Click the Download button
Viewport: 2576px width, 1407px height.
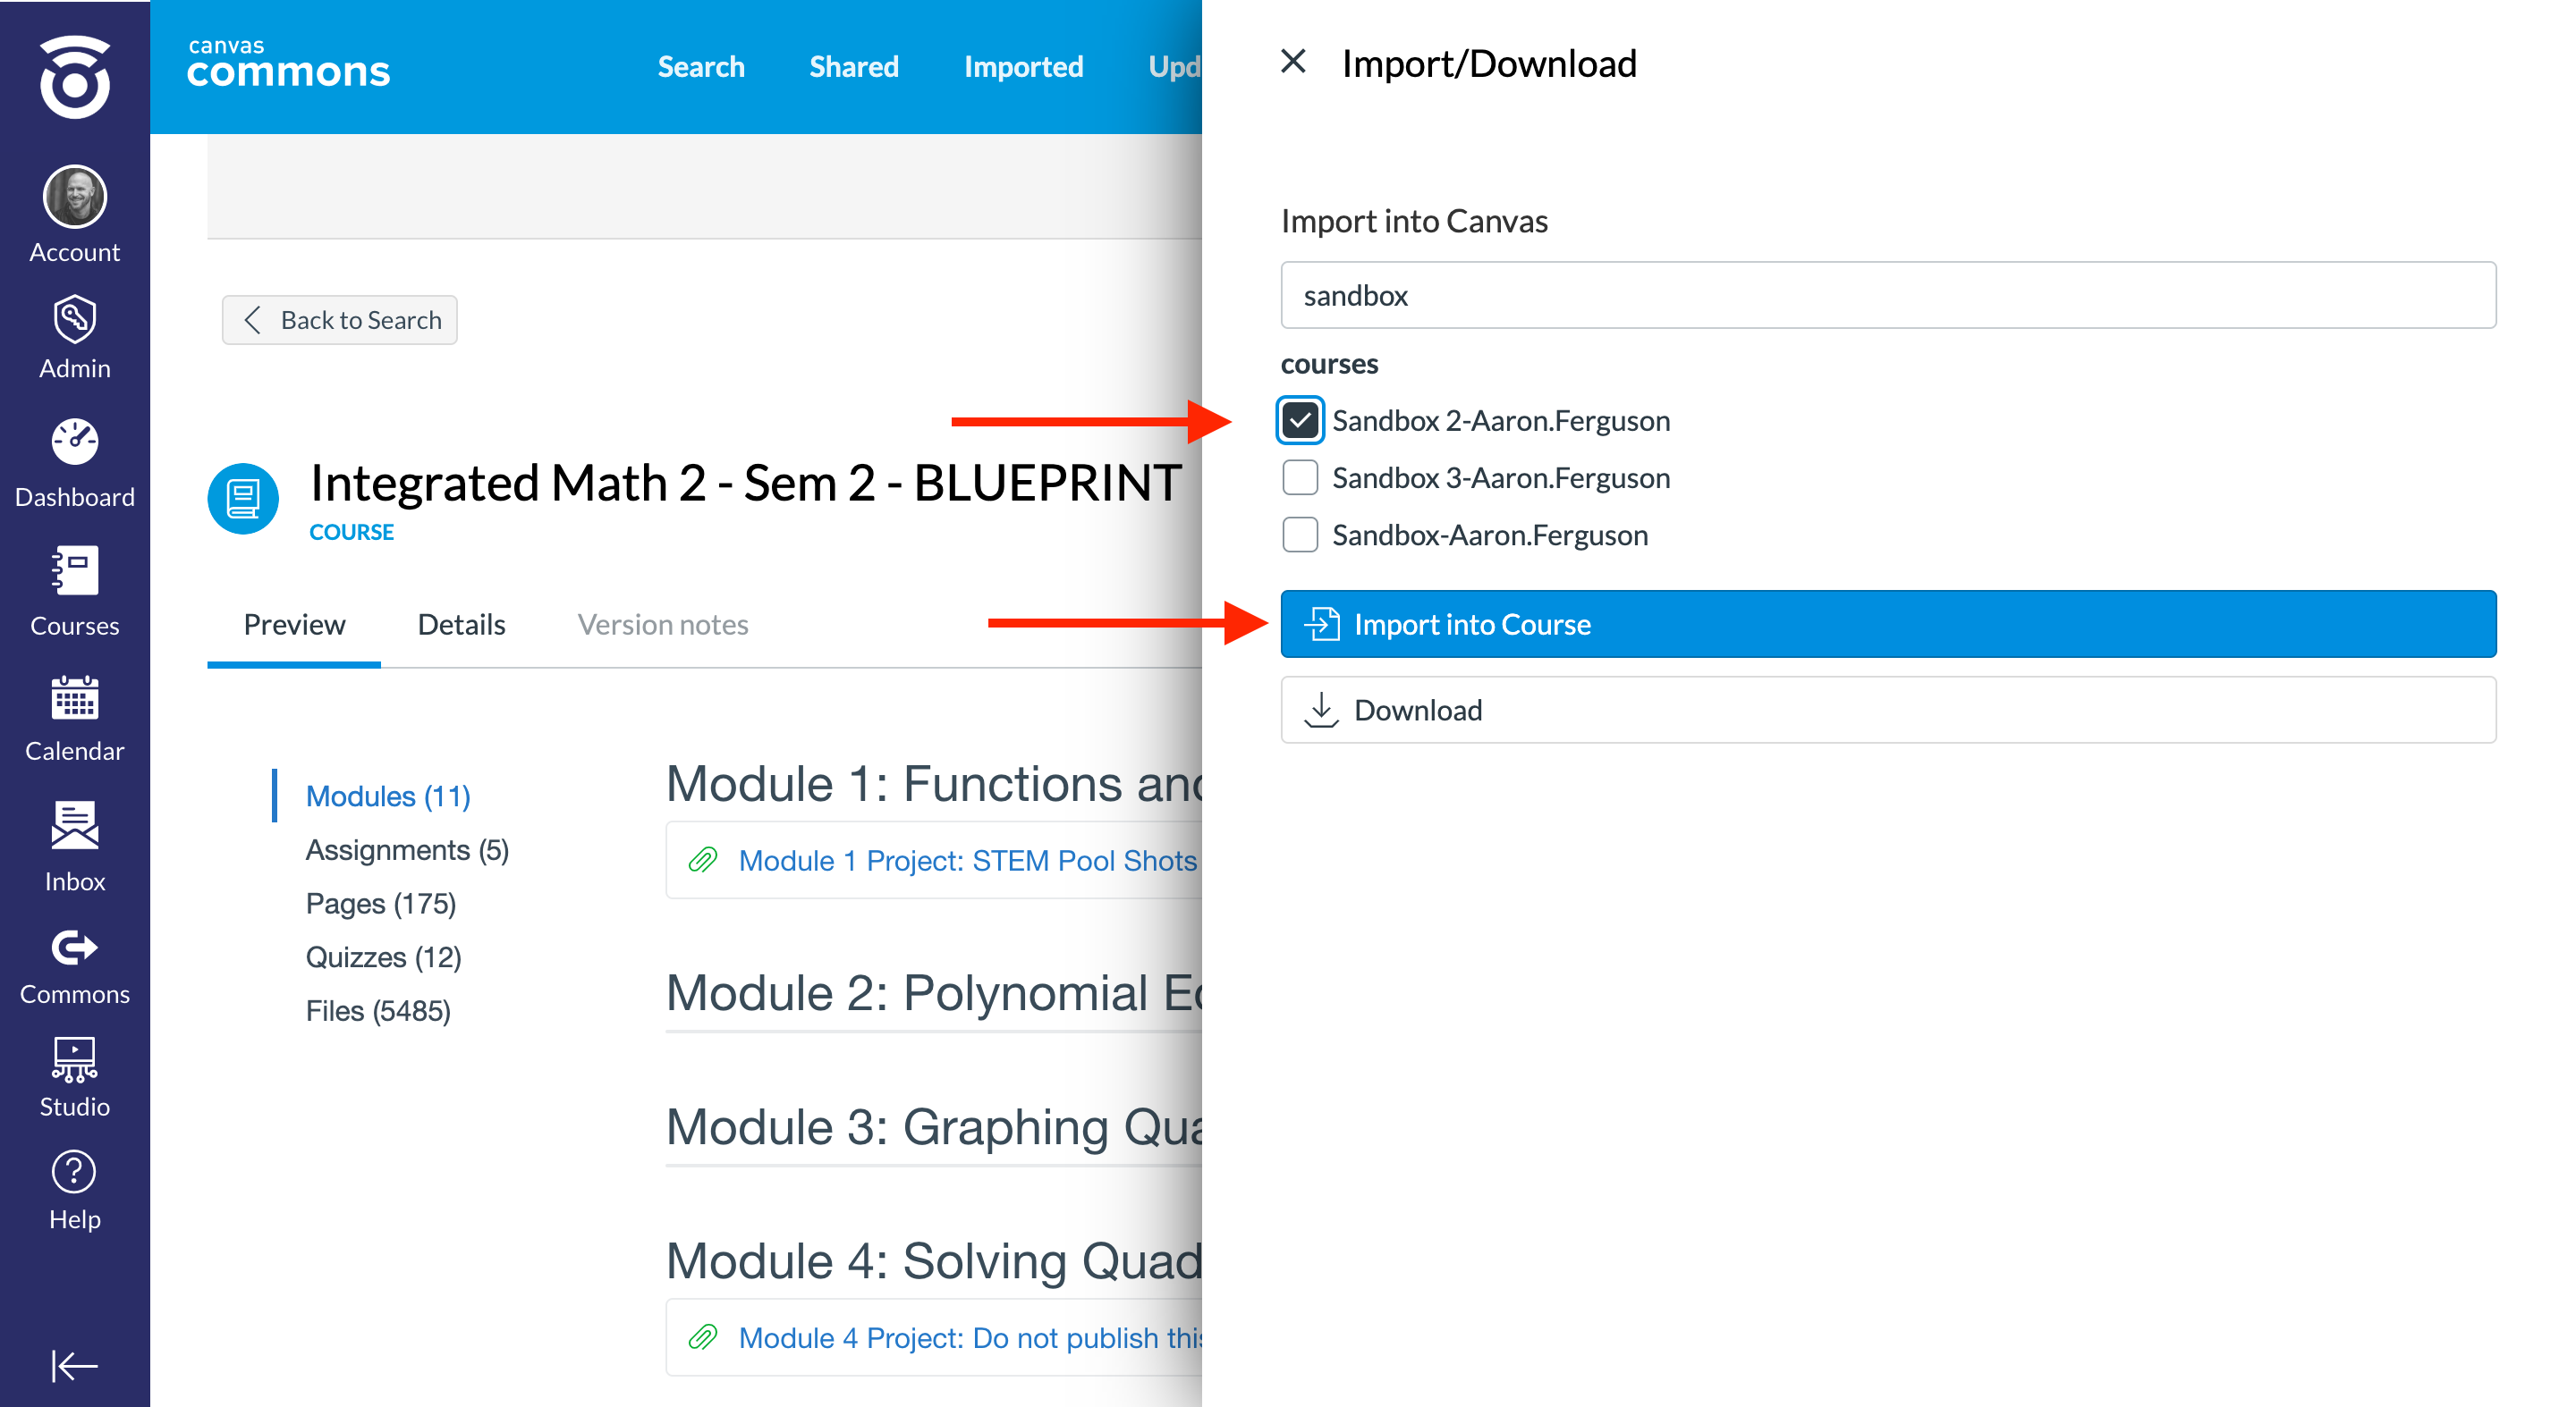pyautogui.click(x=1887, y=710)
